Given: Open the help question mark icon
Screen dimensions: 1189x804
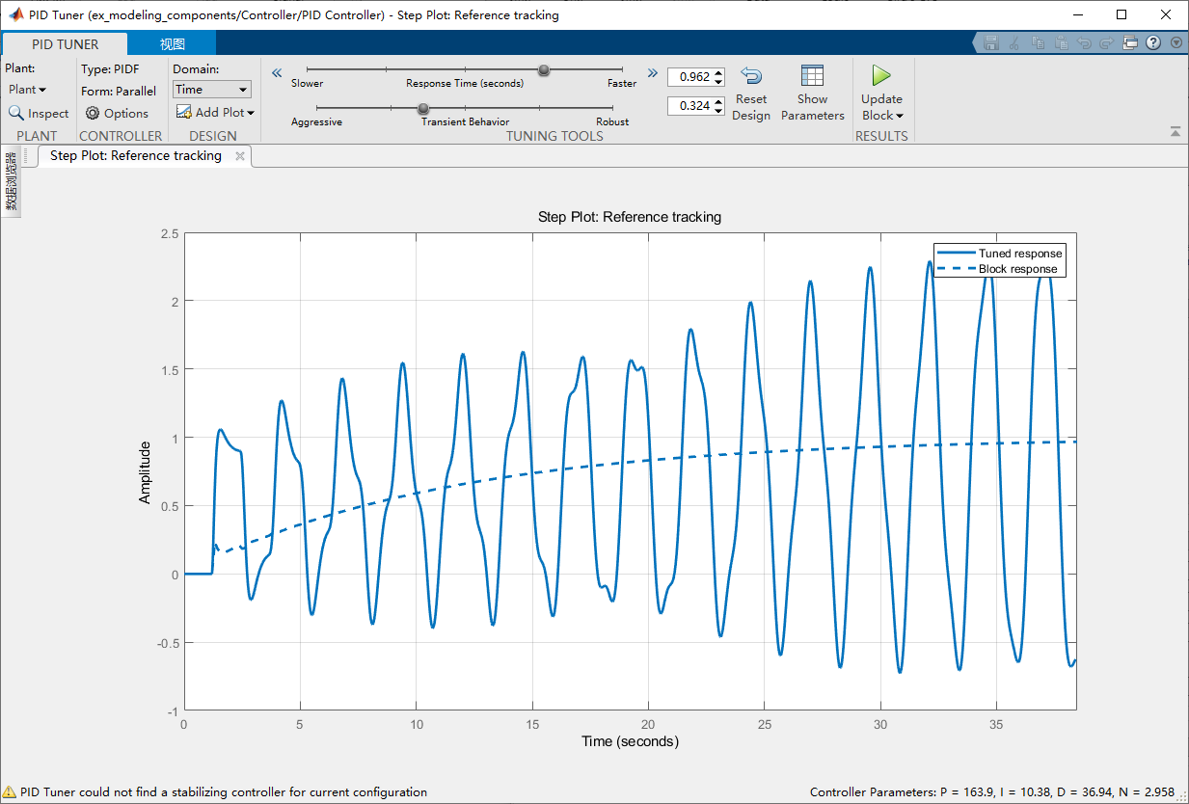Looking at the screenshot, I should click(x=1152, y=42).
